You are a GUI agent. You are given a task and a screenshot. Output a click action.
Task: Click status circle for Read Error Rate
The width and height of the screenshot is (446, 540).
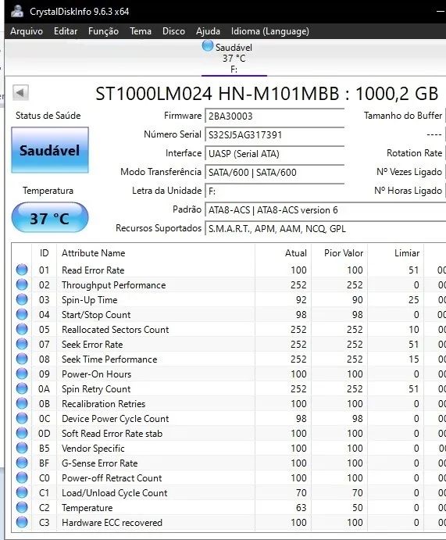pos(22,270)
